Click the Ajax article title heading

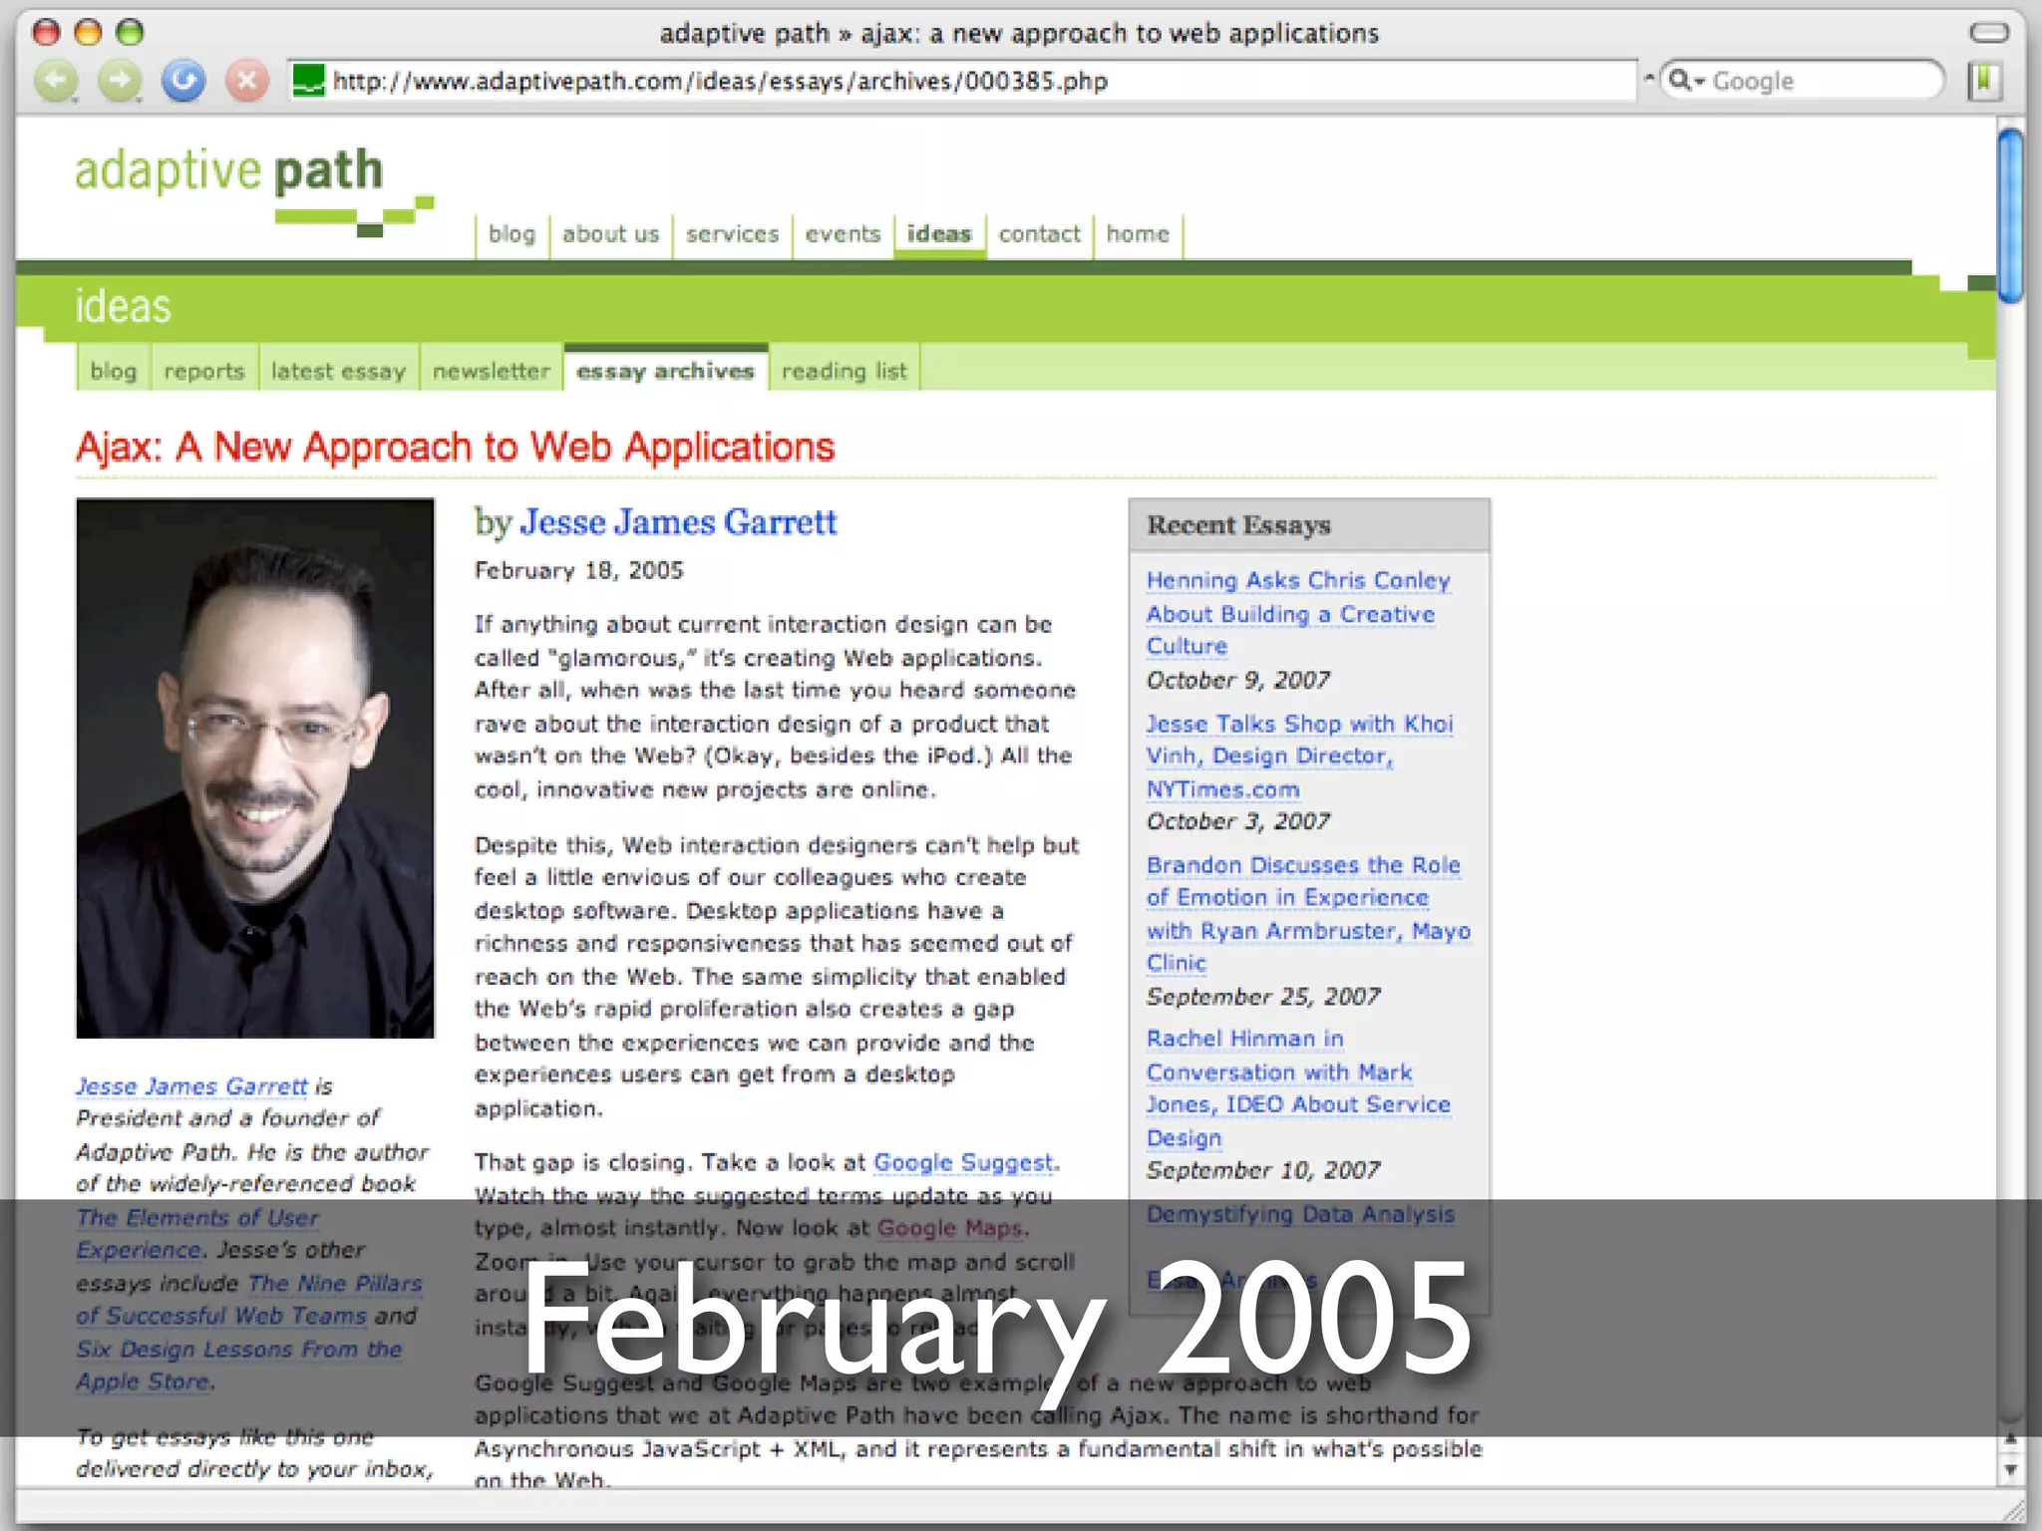tap(456, 447)
